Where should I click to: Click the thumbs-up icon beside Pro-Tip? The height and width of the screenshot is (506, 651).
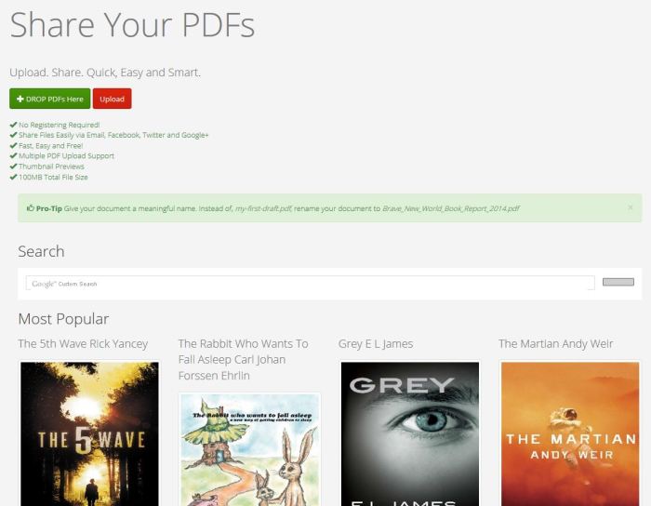pyautogui.click(x=31, y=208)
